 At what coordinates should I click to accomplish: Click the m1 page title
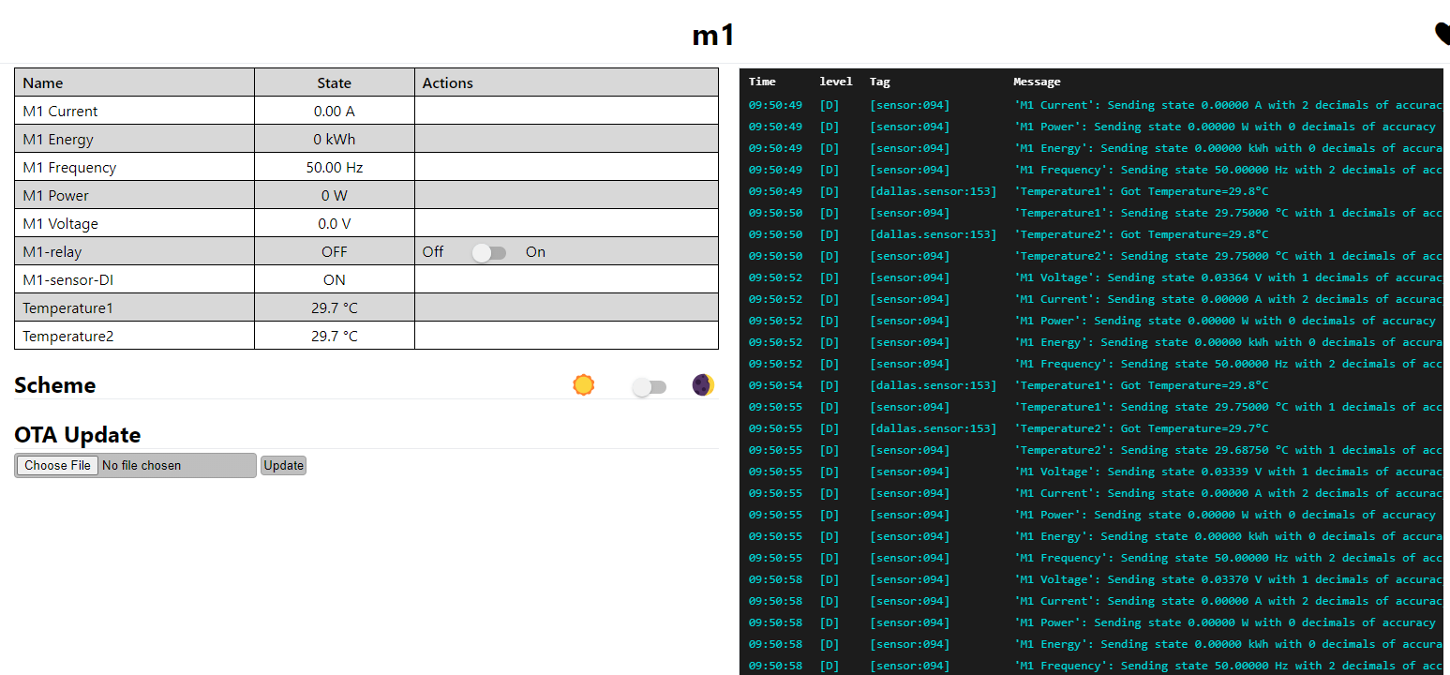tap(713, 35)
